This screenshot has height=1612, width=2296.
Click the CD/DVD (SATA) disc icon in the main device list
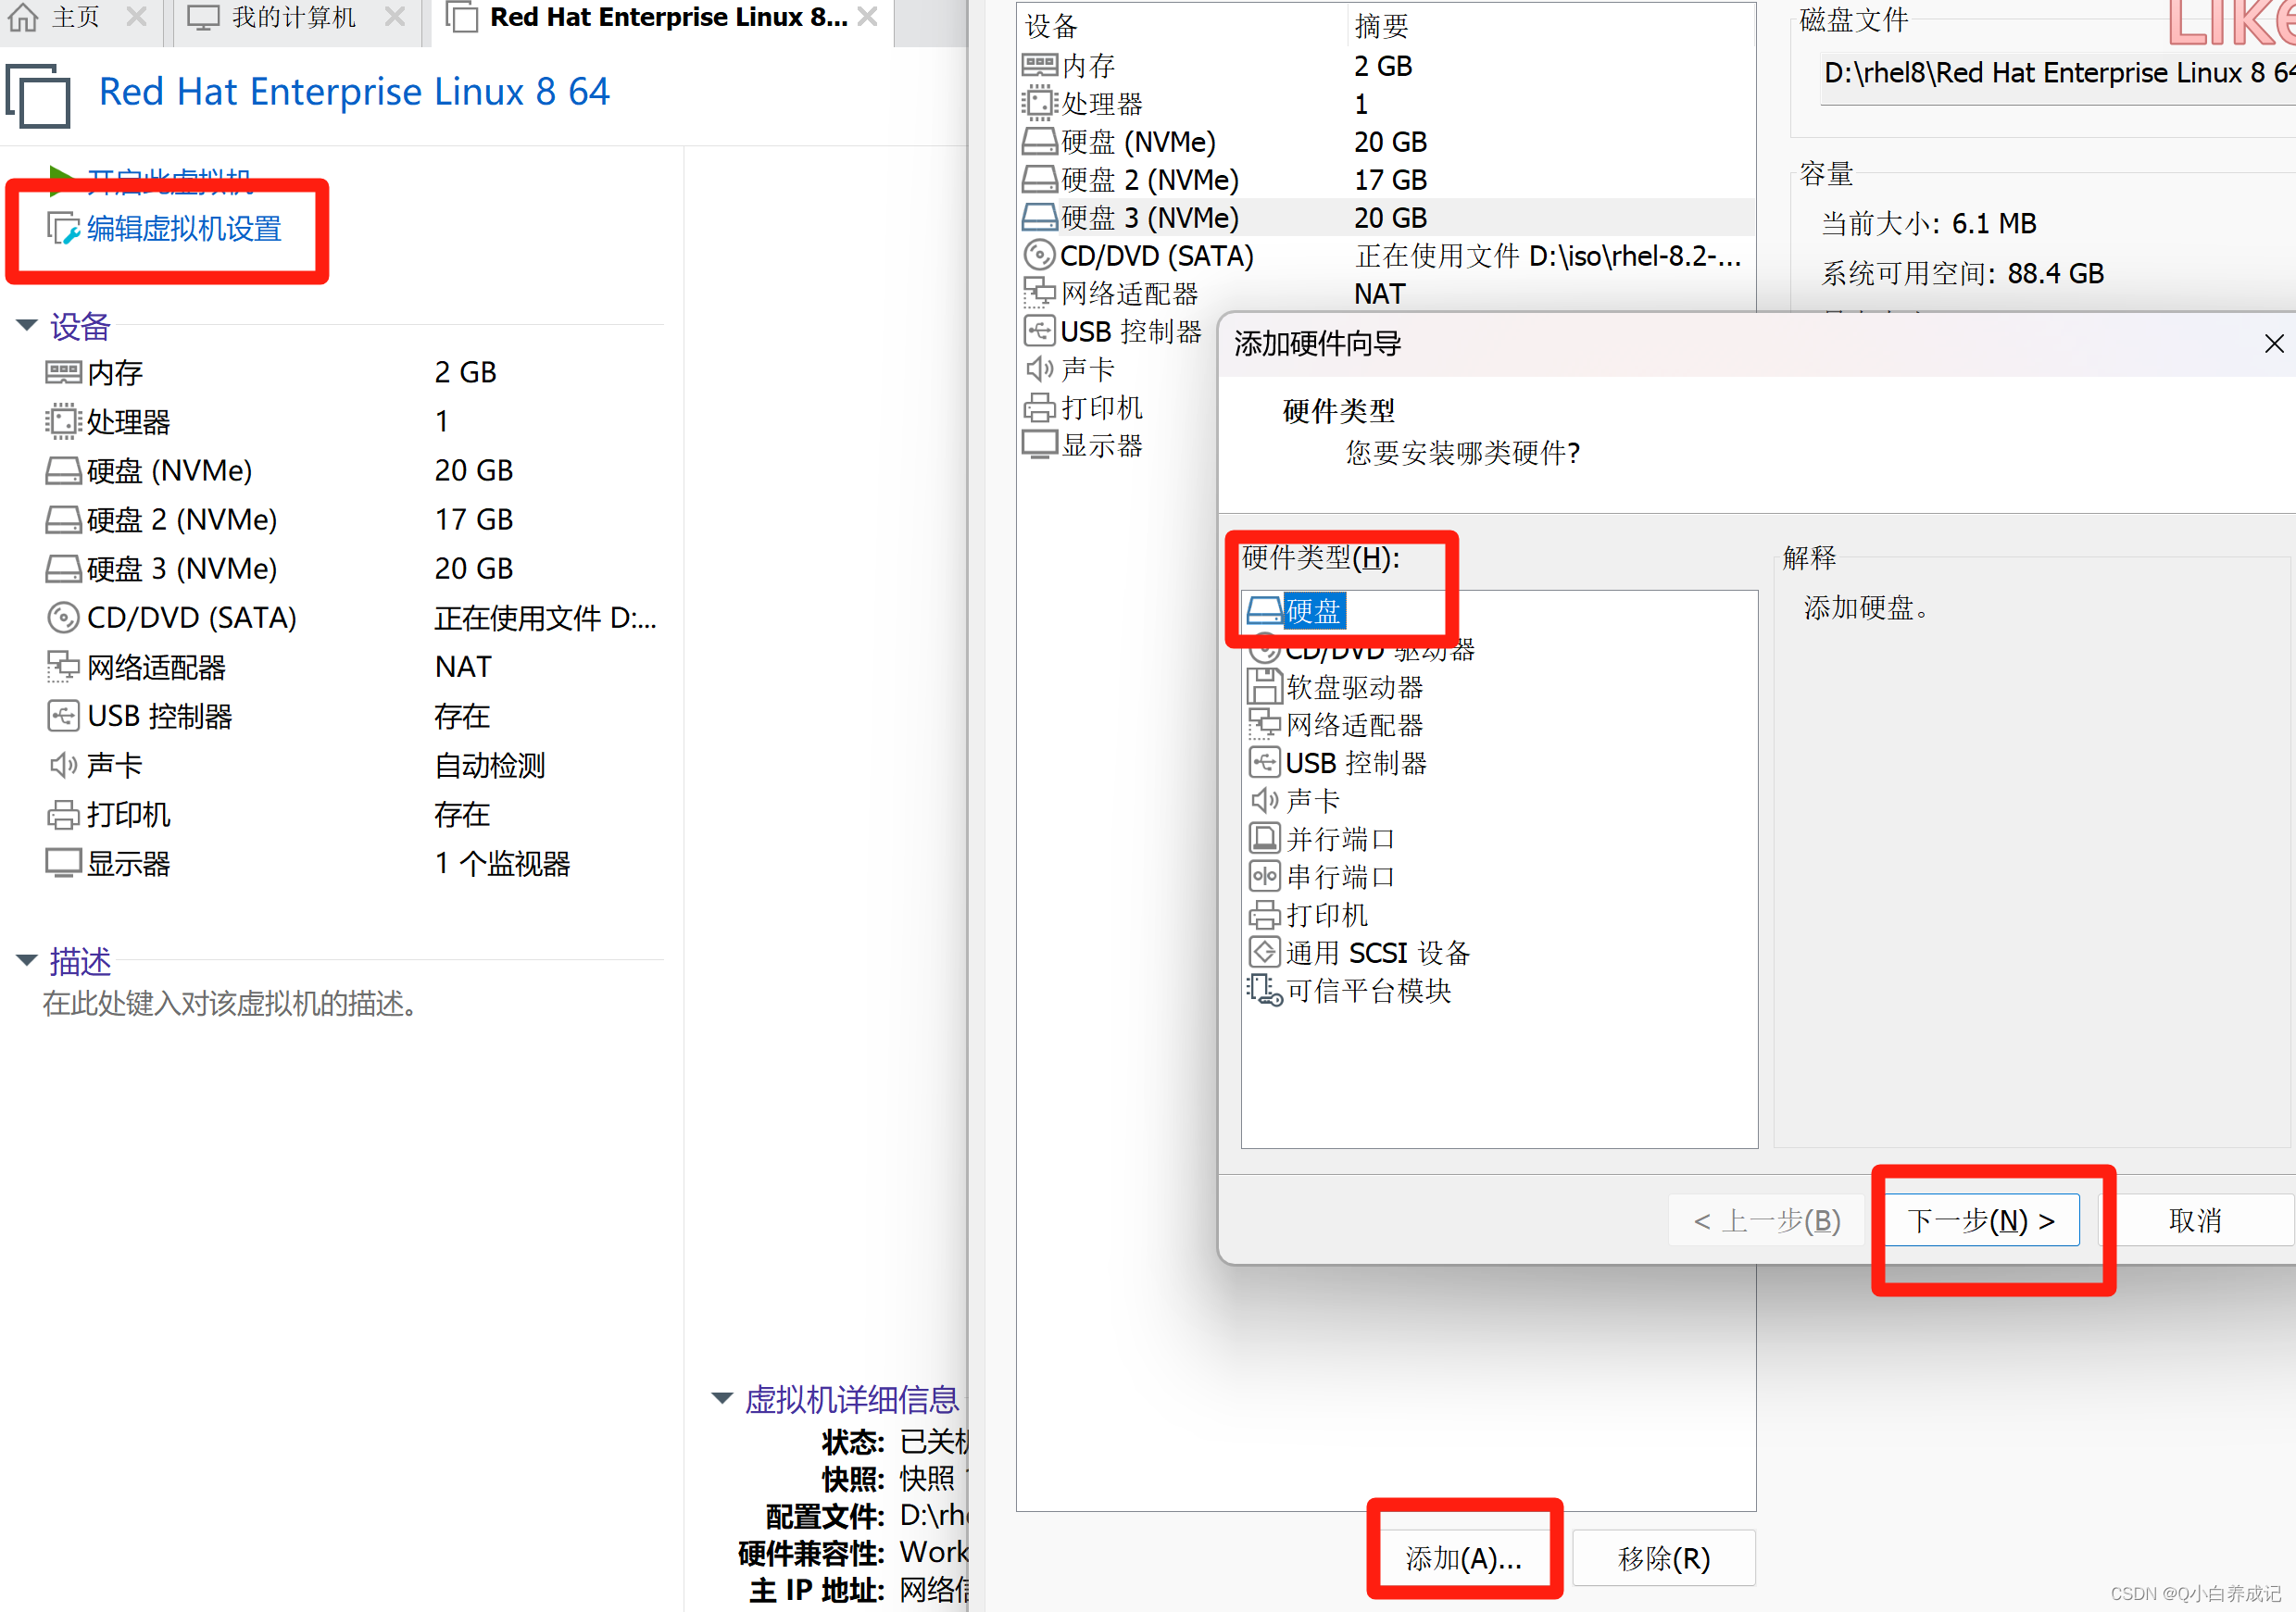[63, 618]
